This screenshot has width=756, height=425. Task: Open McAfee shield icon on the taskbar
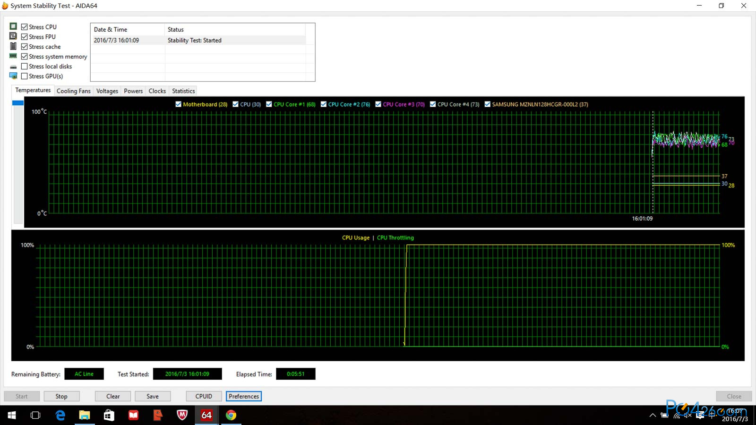point(182,415)
